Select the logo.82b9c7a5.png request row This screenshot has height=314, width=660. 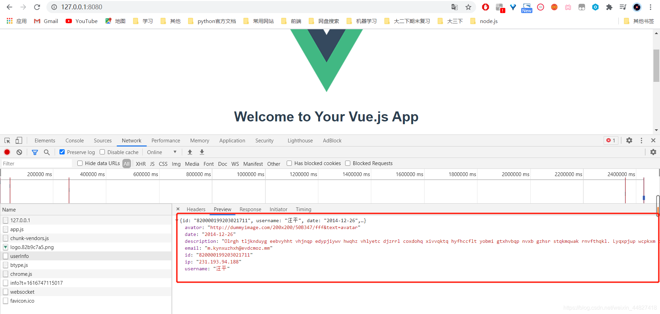(x=86, y=247)
